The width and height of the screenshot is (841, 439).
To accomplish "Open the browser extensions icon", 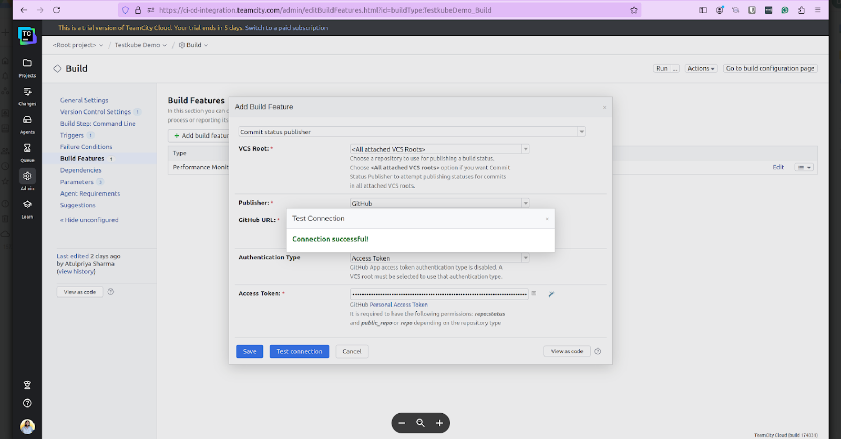I will click(801, 10).
